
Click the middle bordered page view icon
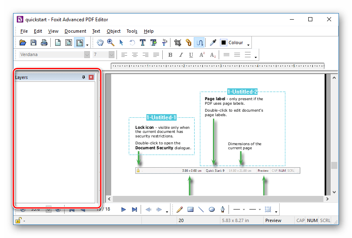point(68,43)
